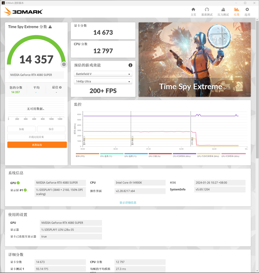Click the 93.14 FPS 显卡测试 1 value
The height and width of the screenshot is (273, 259).
60,269
